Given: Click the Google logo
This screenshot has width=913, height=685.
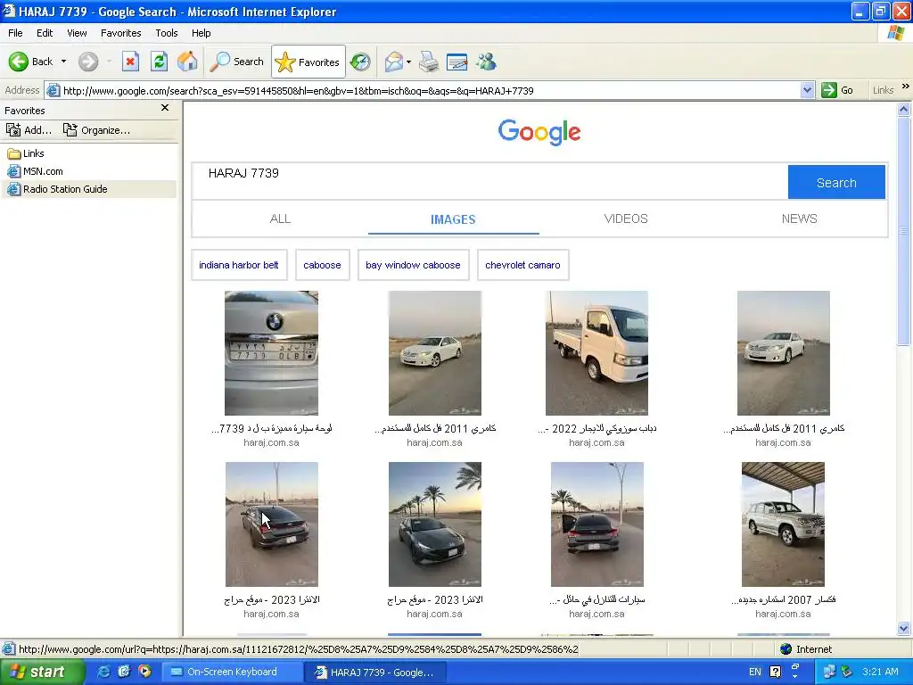Looking at the screenshot, I should (539, 132).
